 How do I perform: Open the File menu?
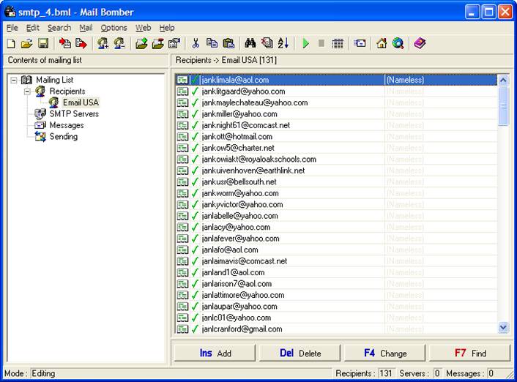(12, 28)
